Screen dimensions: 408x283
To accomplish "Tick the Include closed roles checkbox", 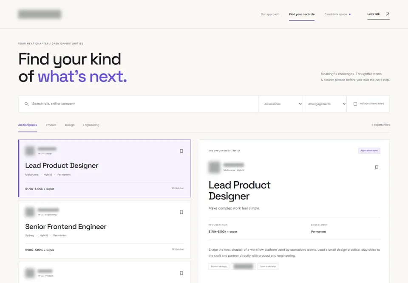I will point(355,104).
